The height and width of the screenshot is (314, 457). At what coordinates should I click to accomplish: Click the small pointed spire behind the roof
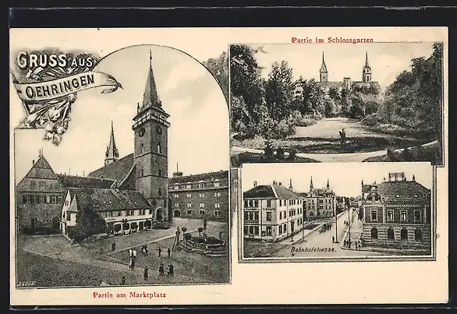(x=112, y=143)
